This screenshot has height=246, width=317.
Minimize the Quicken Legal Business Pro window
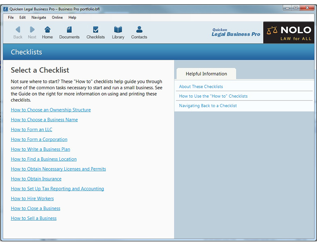click(x=287, y=8)
